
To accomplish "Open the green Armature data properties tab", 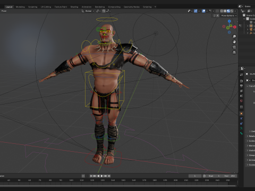I will [x=241, y=128].
